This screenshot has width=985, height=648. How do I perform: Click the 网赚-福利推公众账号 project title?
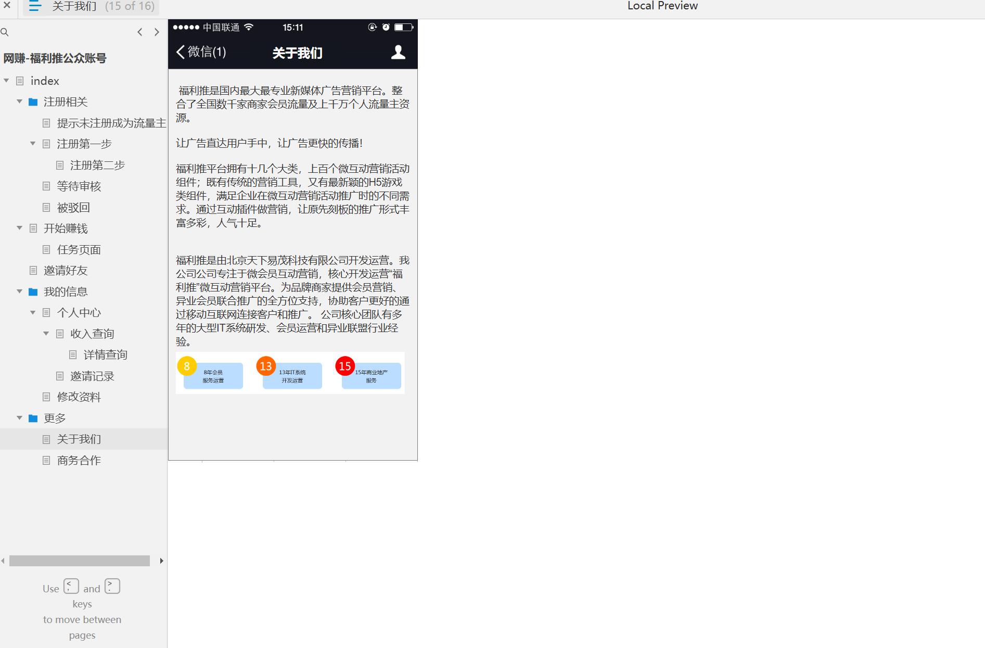(55, 58)
